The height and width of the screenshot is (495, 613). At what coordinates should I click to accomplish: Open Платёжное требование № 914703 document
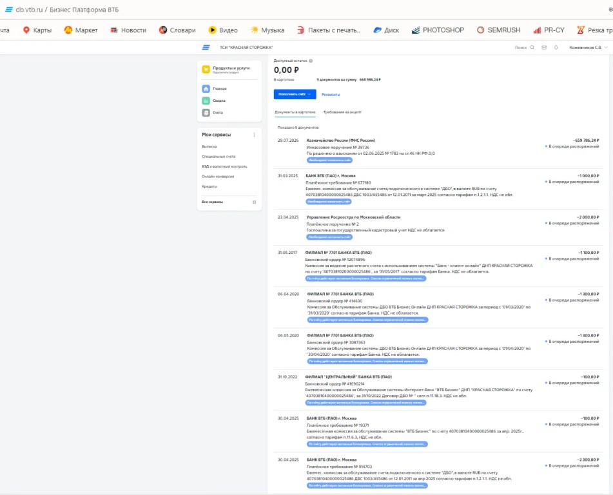tap(438, 473)
